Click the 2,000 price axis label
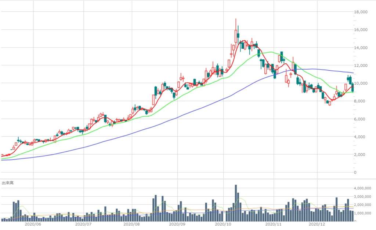 (360, 155)
